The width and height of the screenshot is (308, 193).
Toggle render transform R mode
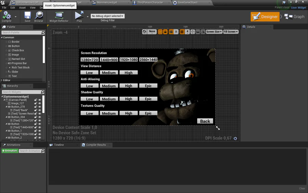coord(176,32)
